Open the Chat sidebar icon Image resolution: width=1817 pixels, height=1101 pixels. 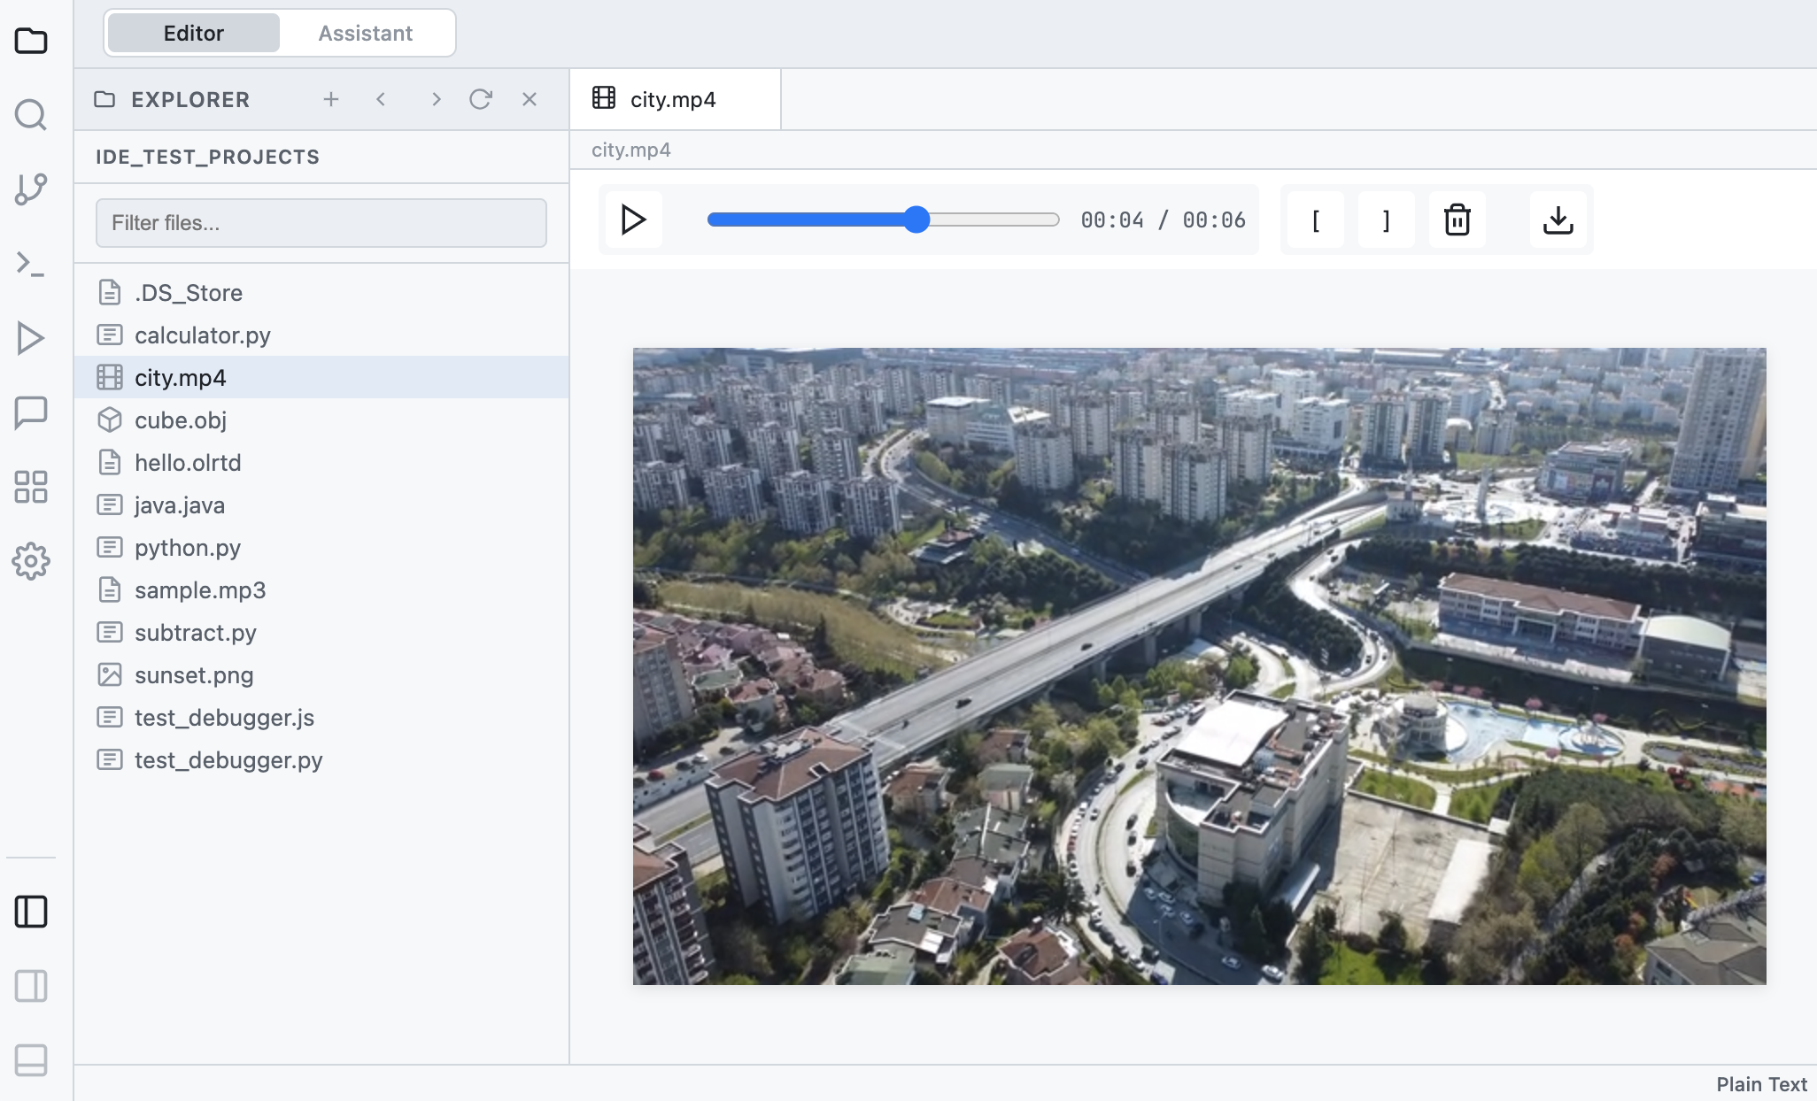click(32, 412)
